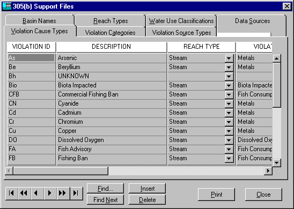Select the Water Use Classifications tab

point(181,21)
